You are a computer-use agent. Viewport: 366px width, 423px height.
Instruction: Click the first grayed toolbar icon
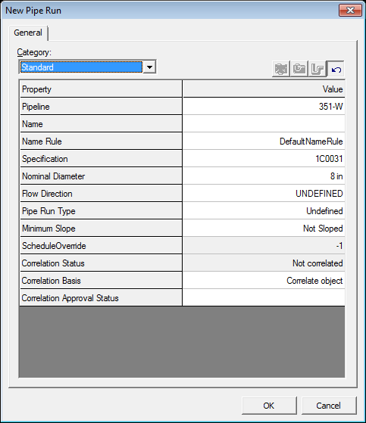click(281, 69)
